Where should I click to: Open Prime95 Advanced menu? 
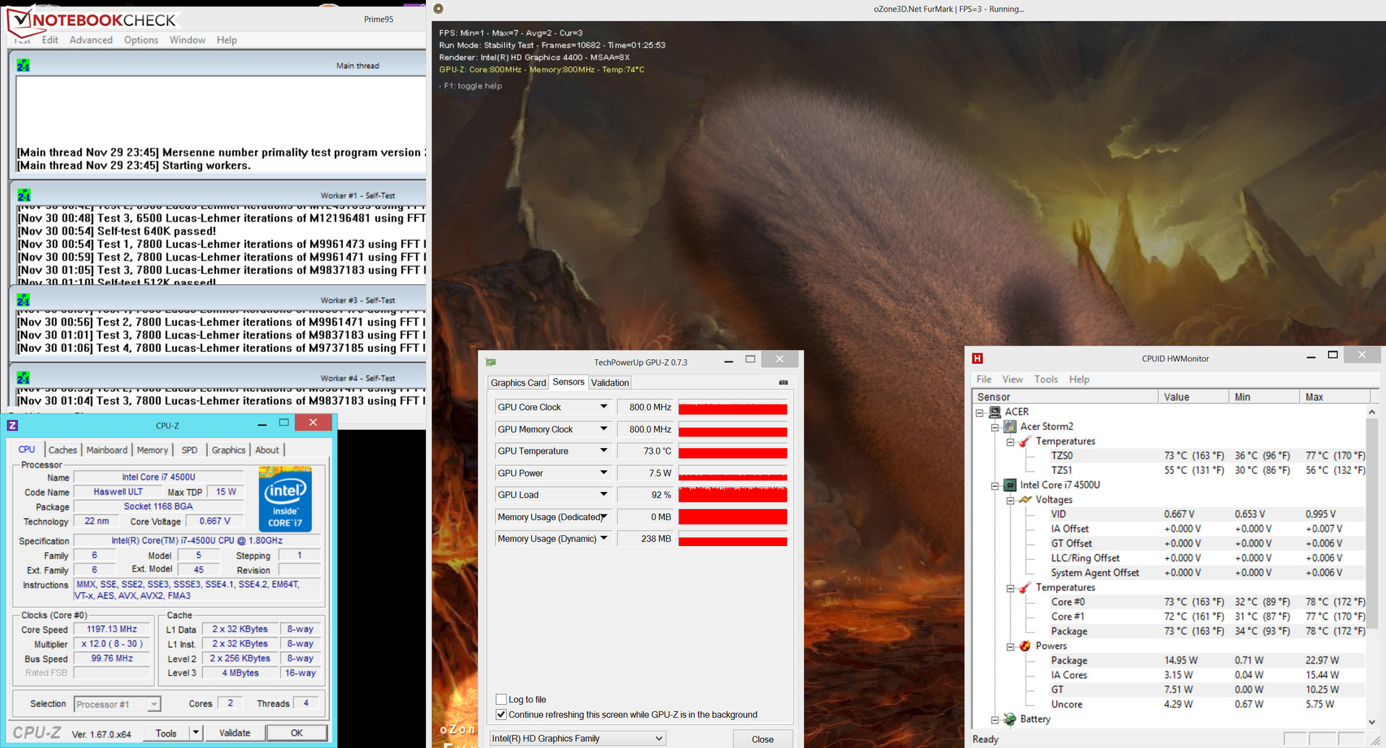91,40
